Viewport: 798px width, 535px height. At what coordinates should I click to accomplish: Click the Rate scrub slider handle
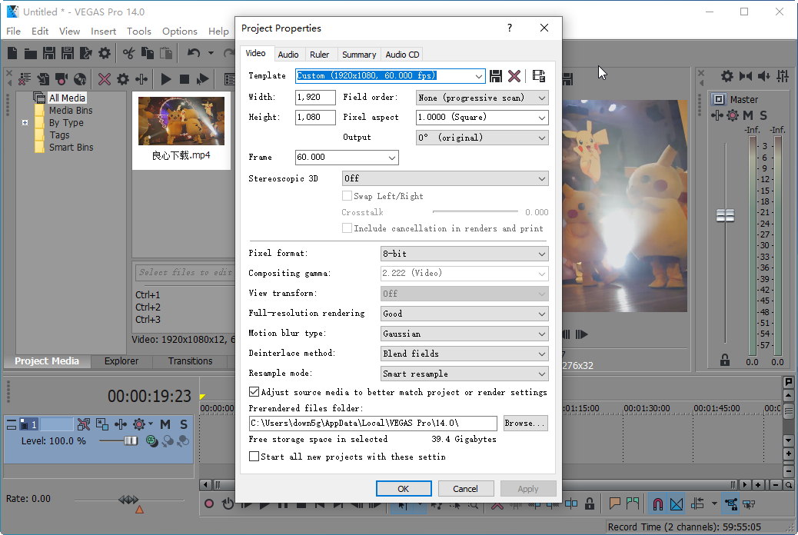pyautogui.click(x=128, y=500)
